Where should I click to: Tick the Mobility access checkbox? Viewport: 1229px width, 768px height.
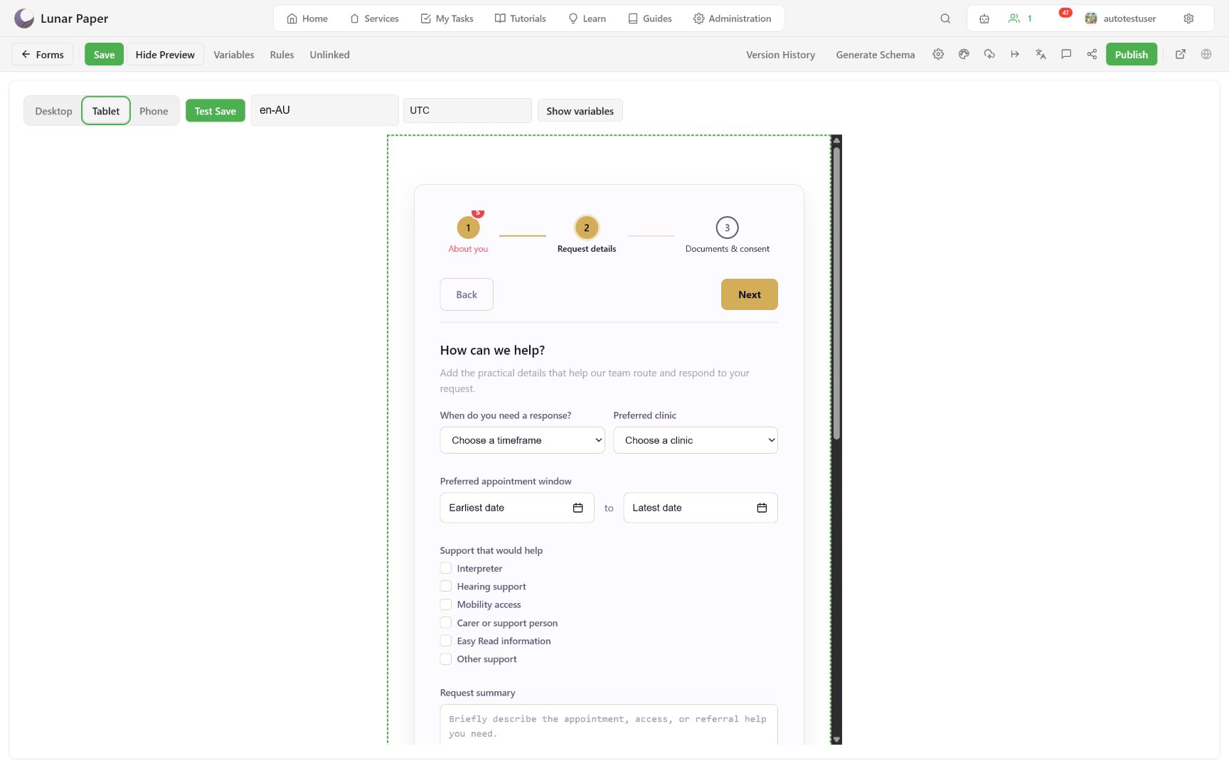(446, 604)
